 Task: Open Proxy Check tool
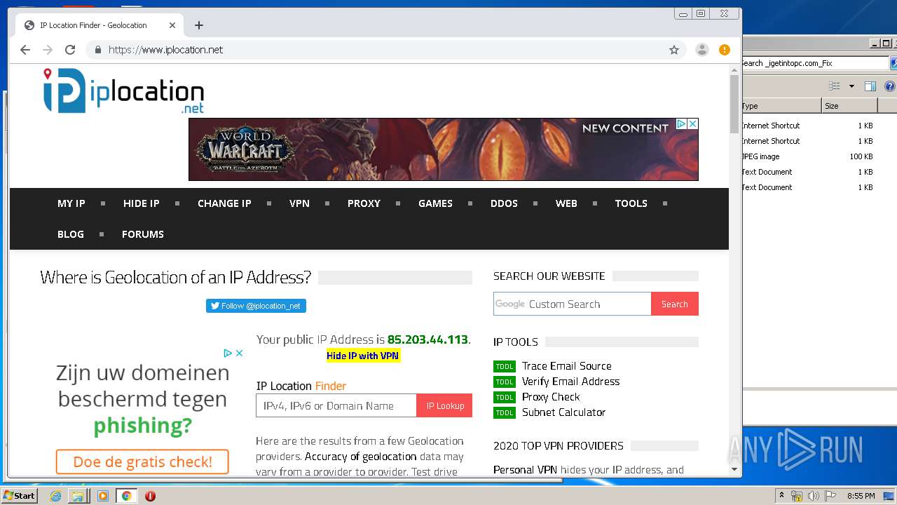[551, 397]
